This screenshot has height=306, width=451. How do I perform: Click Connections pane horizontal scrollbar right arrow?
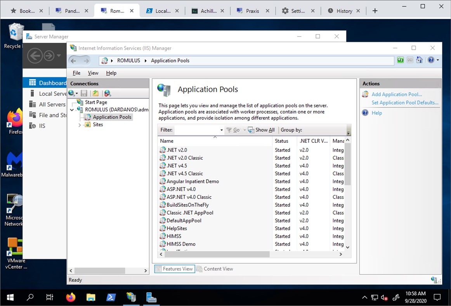146,271
